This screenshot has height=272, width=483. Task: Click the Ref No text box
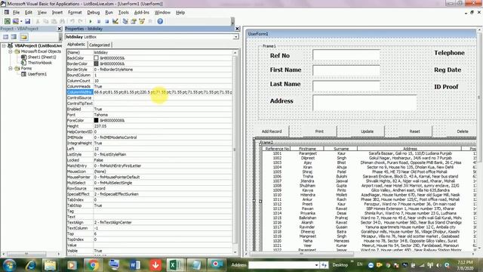tap(346, 56)
